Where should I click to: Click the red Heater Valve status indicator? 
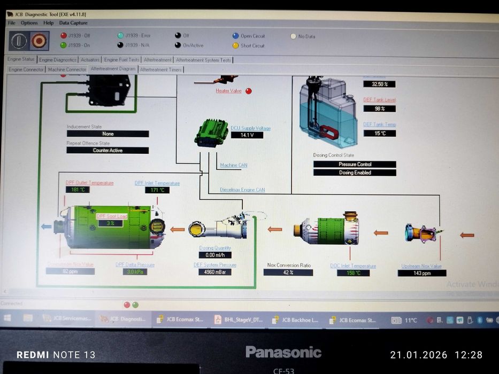249,91
